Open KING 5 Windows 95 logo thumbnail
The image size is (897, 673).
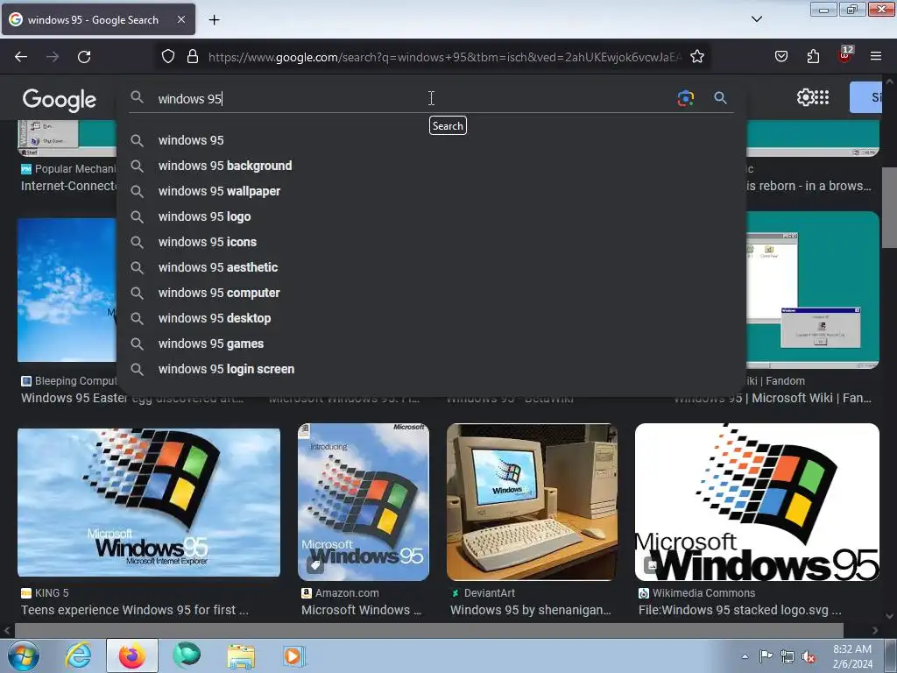[x=149, y=502]
